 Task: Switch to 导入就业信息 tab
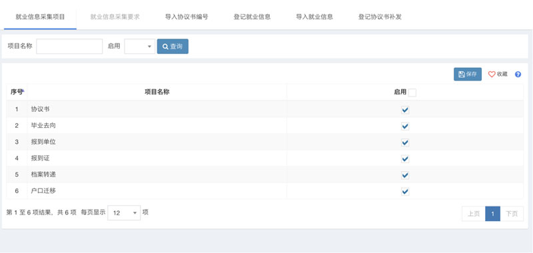pos(314,17)
